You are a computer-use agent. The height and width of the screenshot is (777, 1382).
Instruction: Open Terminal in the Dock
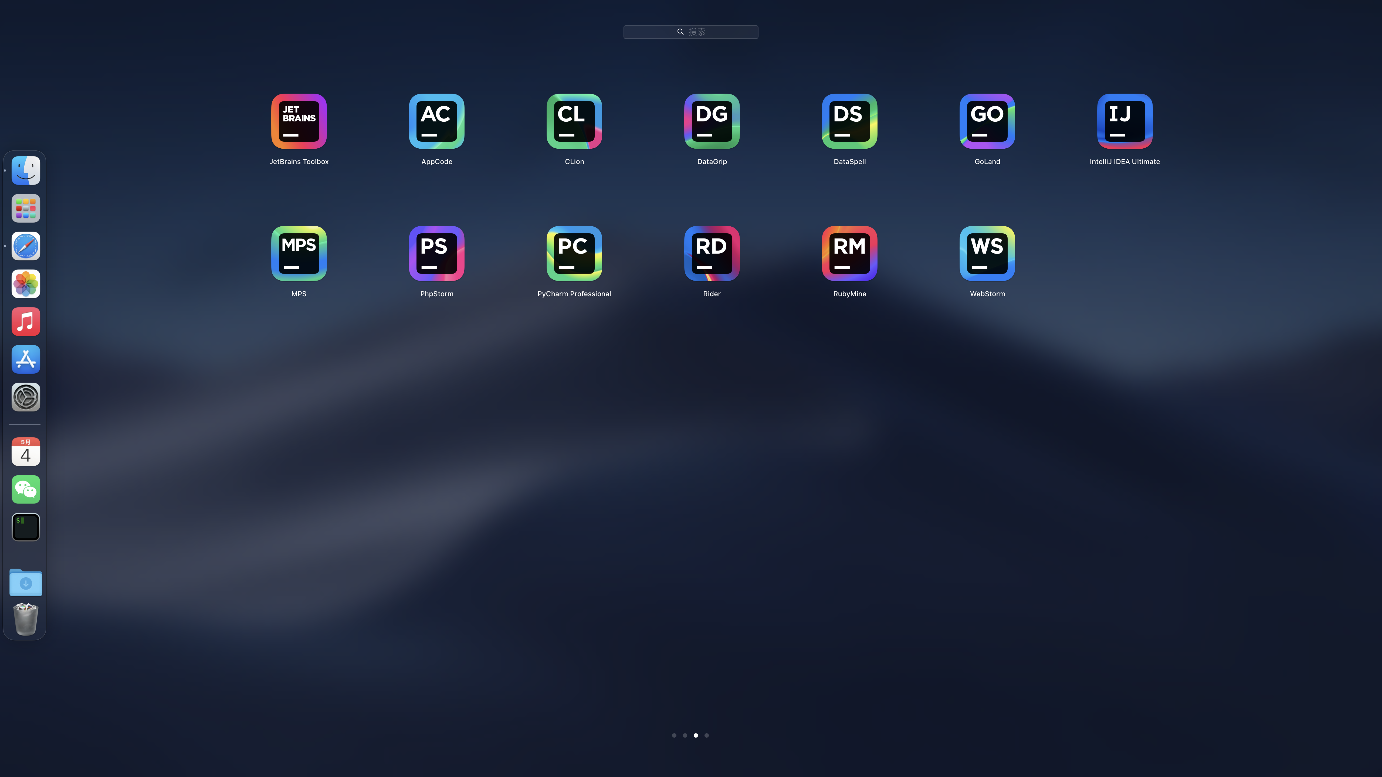26,527
